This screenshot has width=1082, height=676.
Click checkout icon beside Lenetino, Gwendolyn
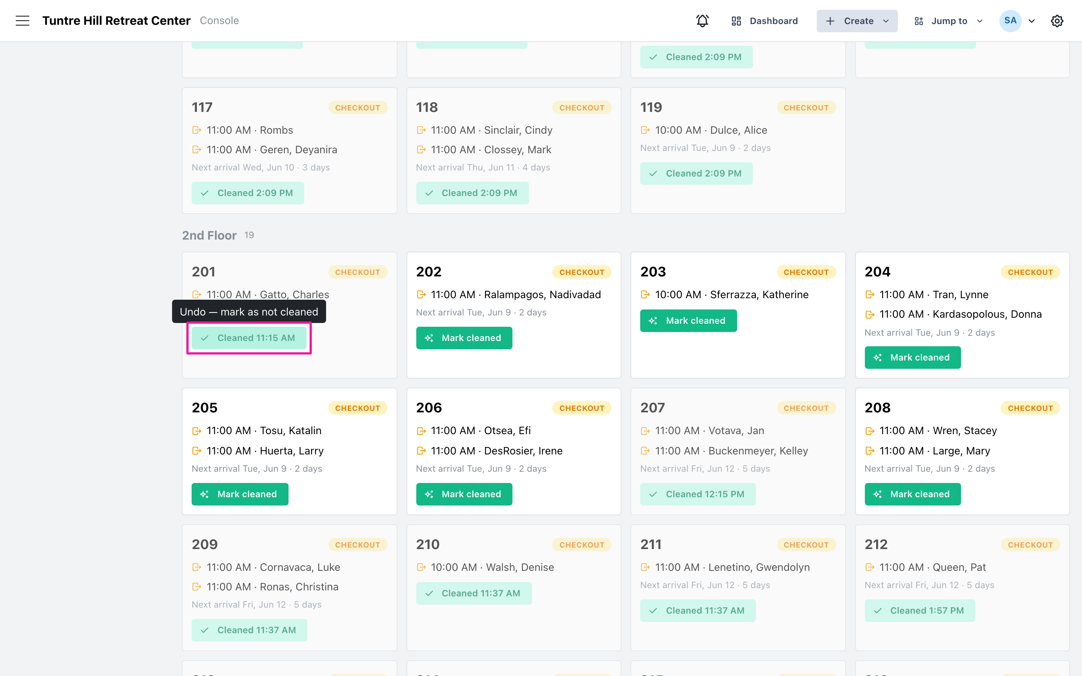pyautogui.click(x=645, y=567)
